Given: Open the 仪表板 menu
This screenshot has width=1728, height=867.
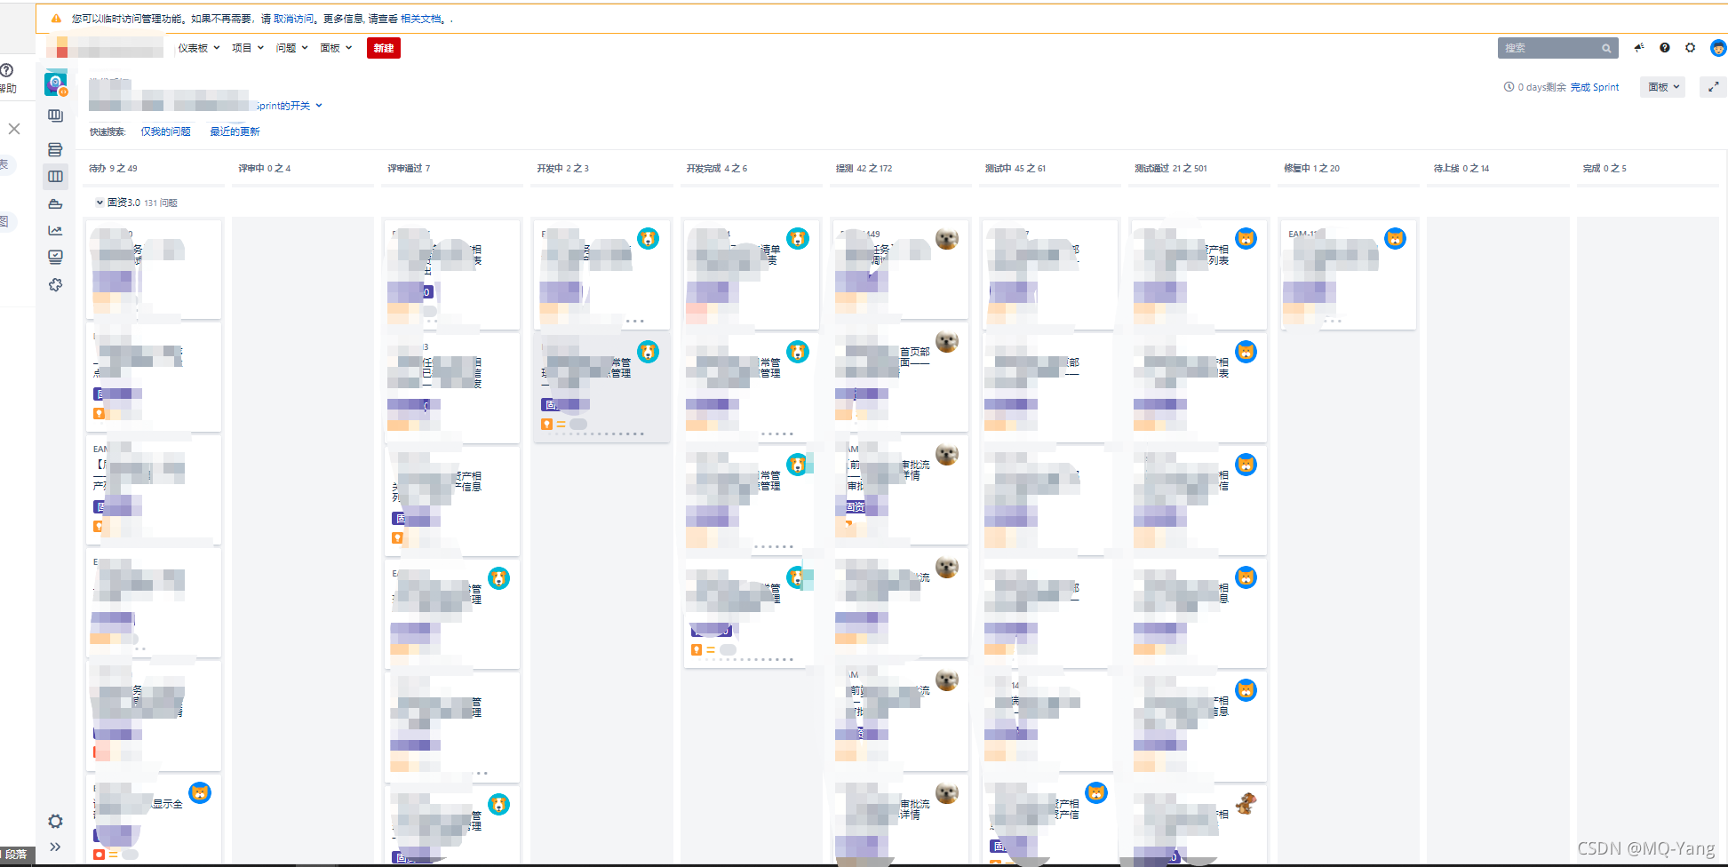Looking at the screenshot, I should coord(198,48).
